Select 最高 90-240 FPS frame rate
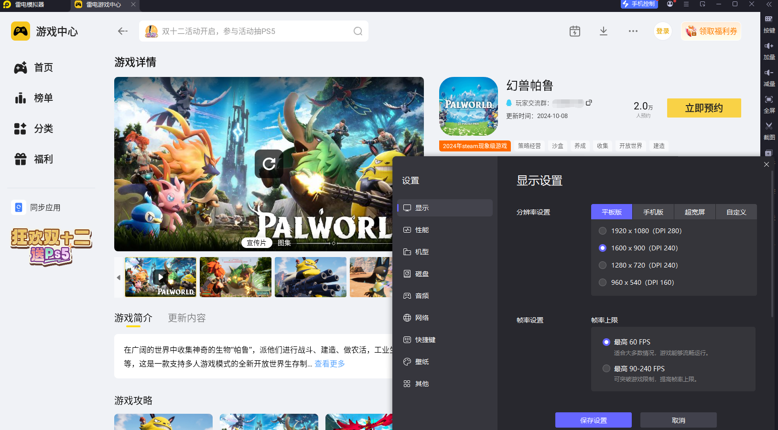Viewport: 778px width, 430px height. [x=634, y=369]
